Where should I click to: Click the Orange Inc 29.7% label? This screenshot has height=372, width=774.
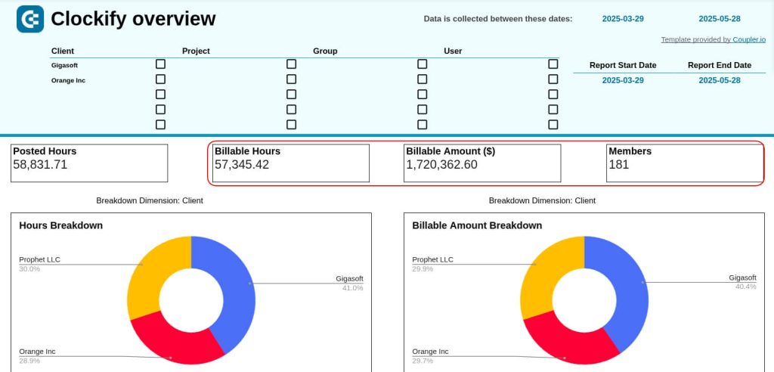(x=430, y=356)
